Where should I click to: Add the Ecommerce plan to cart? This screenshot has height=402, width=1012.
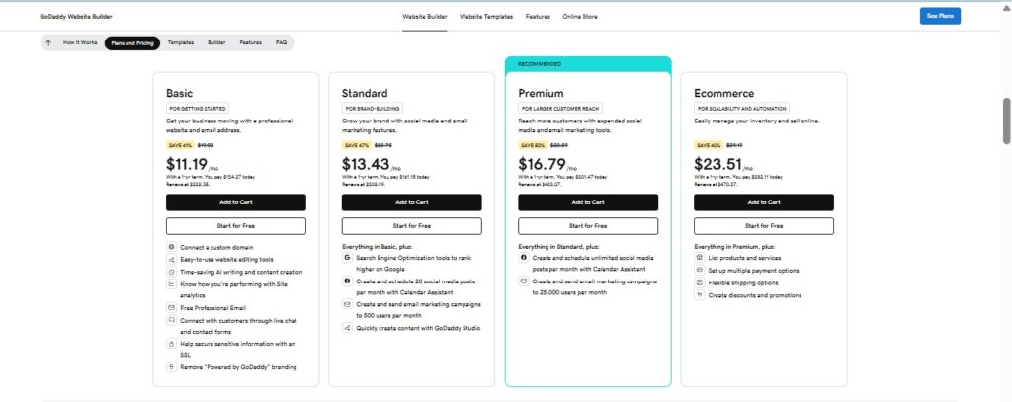764,202
